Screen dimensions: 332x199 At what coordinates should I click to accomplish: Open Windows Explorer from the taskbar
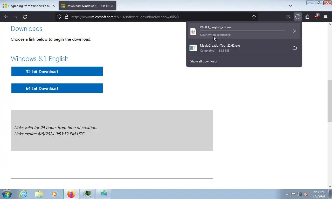click(x=39, y=194)
